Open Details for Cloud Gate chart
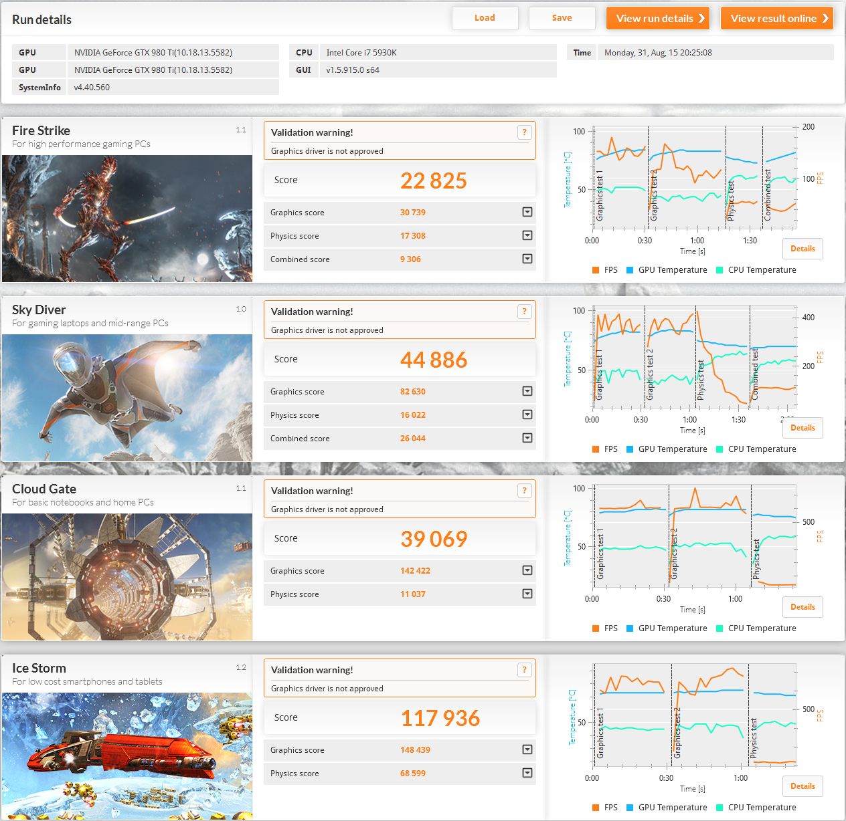This screenshot has width=846, height=821. pos(802,607)
